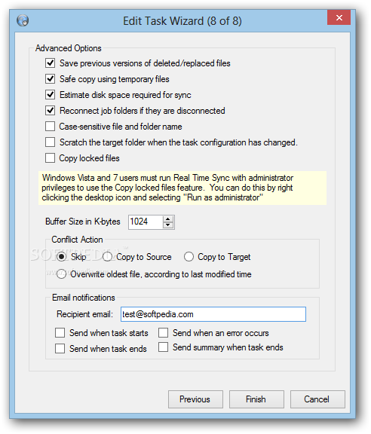
Task: Enable Send summary when task ends
Action: (x=163, y=347)
